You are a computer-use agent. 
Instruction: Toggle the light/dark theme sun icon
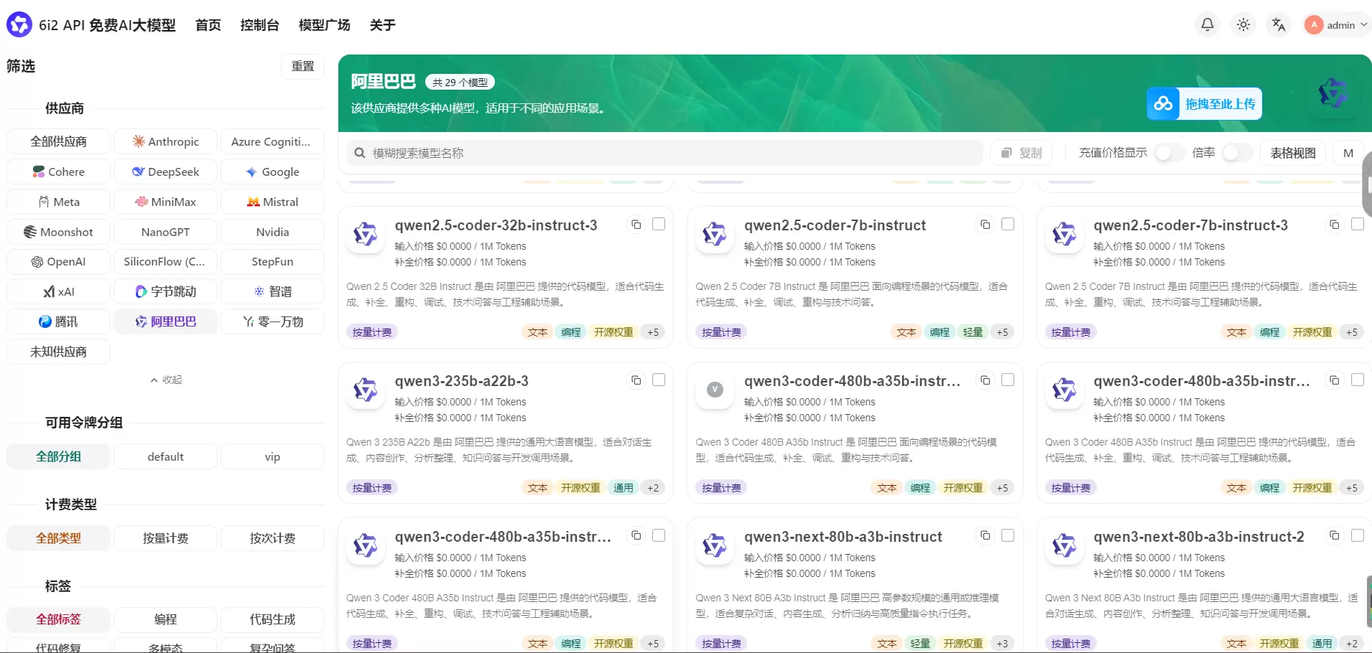tap(1243, 24)
